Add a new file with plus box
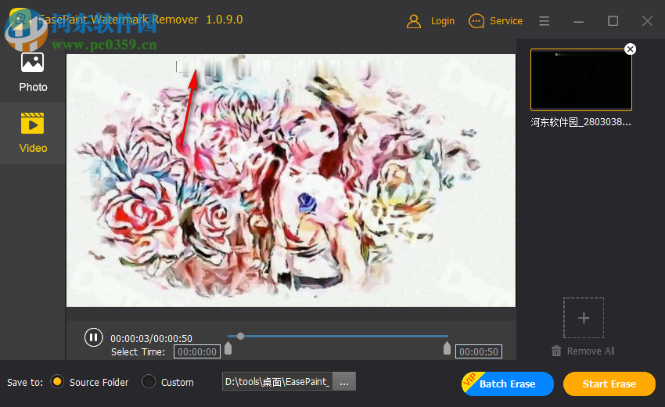Viewport: 665px width, 407px height. click(x=584, y=318)
